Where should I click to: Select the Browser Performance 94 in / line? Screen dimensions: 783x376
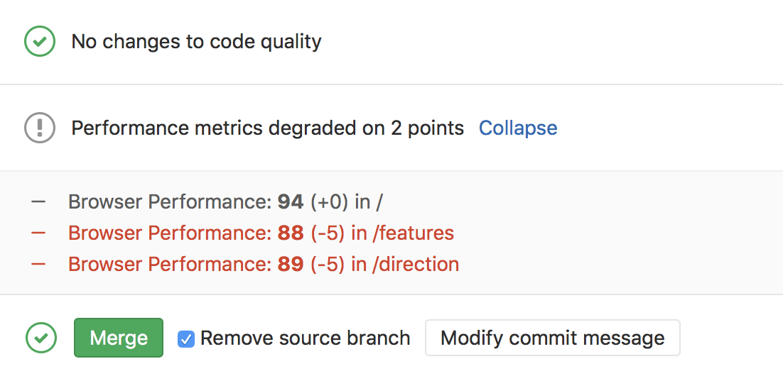pyautogui.click(x=226, y=202)
